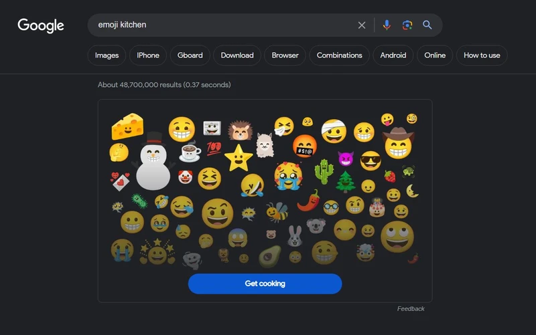Select the Browser filter chip
Viewport: 536px width, 335px height.
[285, 55]
